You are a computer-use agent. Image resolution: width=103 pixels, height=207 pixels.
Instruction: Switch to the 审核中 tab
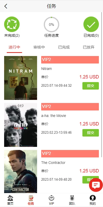pos(39,47)
